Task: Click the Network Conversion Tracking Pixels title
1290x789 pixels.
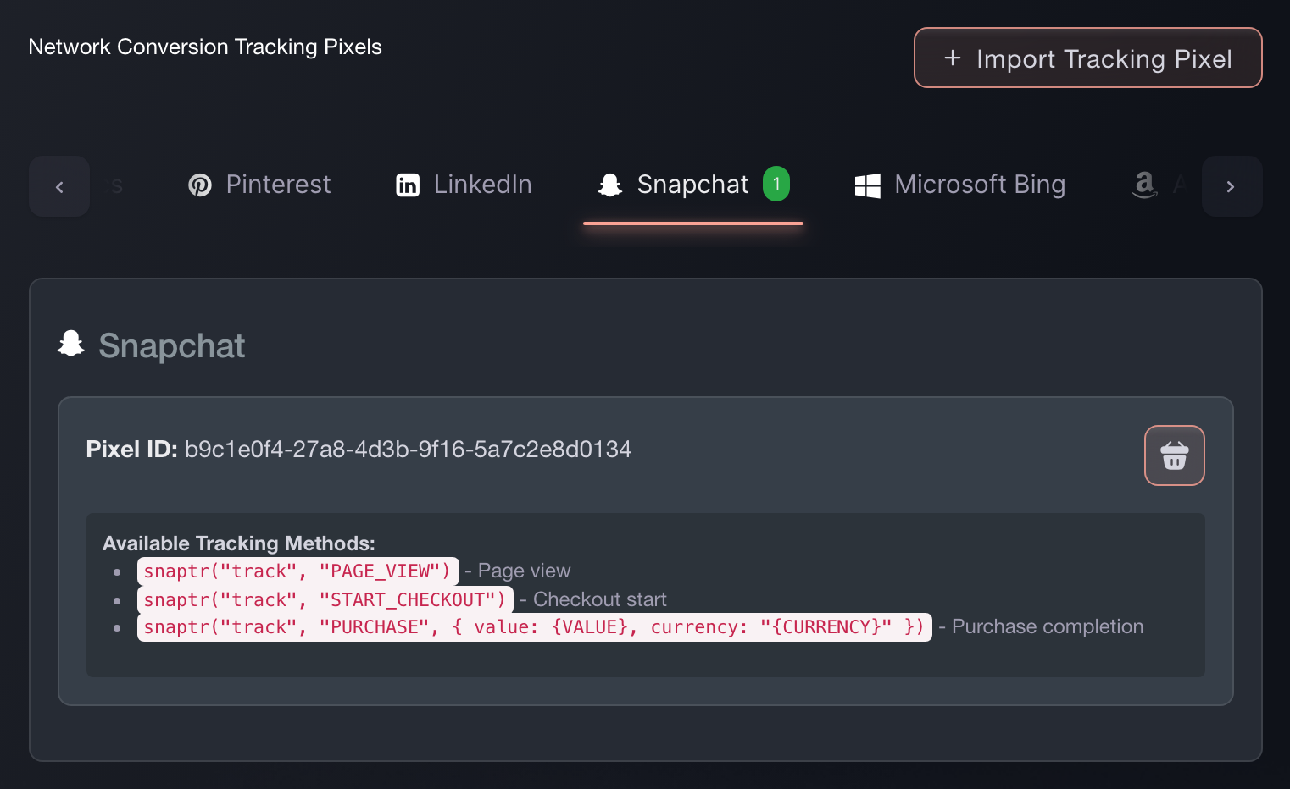Action: pyautogui.click(x=205, y=47)
